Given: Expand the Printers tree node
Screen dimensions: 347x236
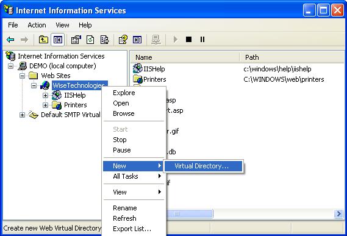Looking at the screenshot, I should (45, 105).
